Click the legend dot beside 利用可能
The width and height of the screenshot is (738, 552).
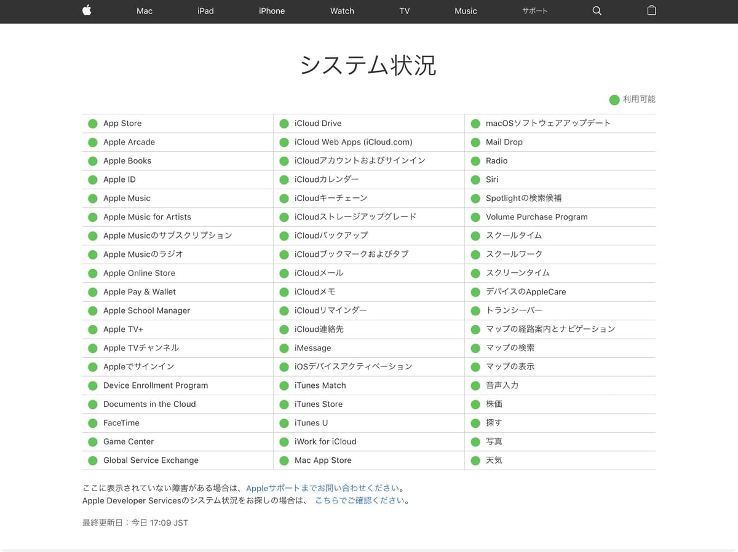(x=614, y=100)
